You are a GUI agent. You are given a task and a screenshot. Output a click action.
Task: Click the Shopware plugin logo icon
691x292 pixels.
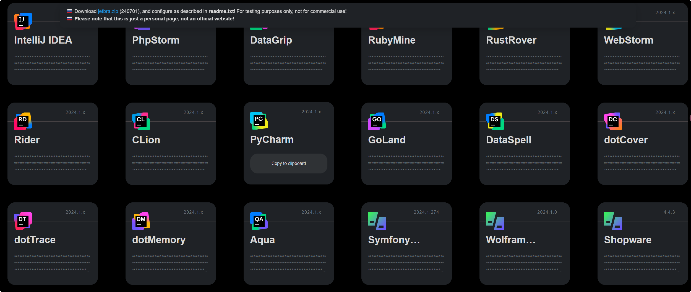[x=613, y=221]
